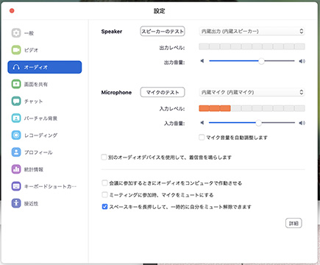Expand the 内蔵出力 speaker device dropdown
This screenshot has width=320, height=265.
click(x=252, y=31)
